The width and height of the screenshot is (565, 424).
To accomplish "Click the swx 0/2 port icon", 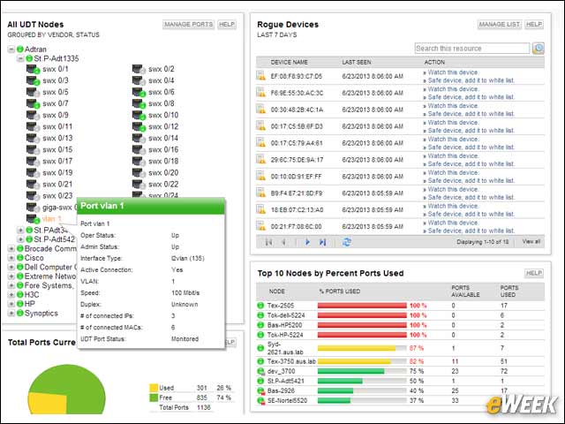I will (139, 69).
